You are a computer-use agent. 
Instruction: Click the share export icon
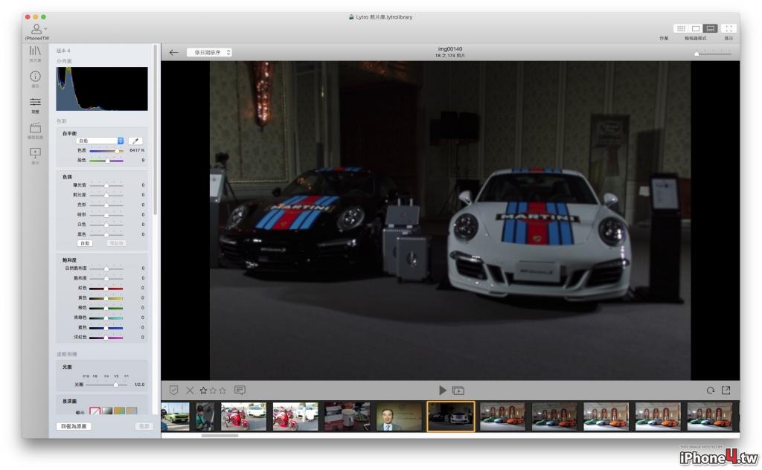(726, 390)
